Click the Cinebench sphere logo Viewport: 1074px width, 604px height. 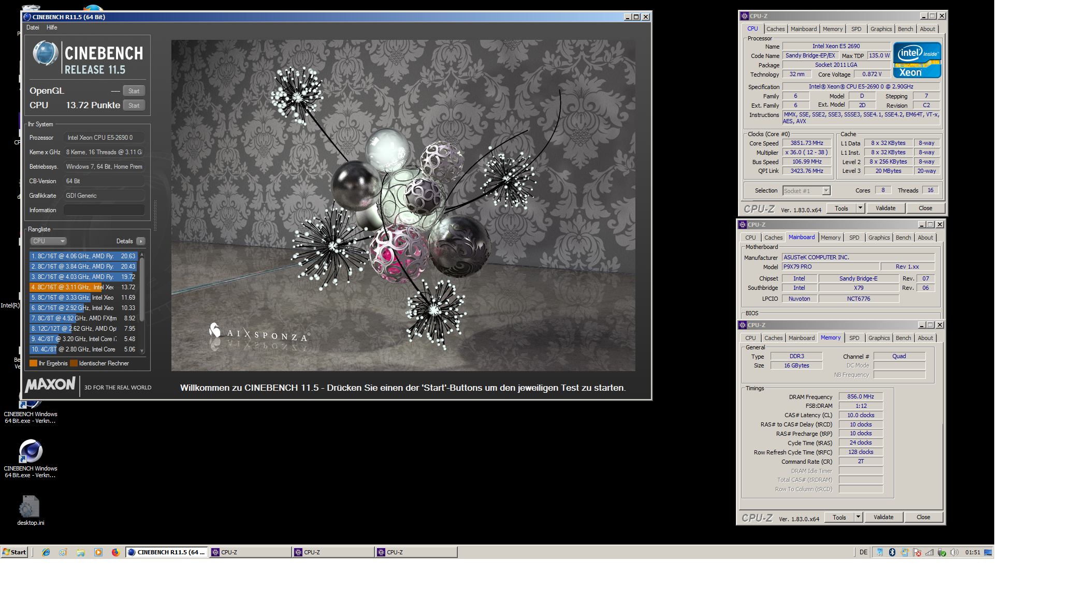point(46,54)
